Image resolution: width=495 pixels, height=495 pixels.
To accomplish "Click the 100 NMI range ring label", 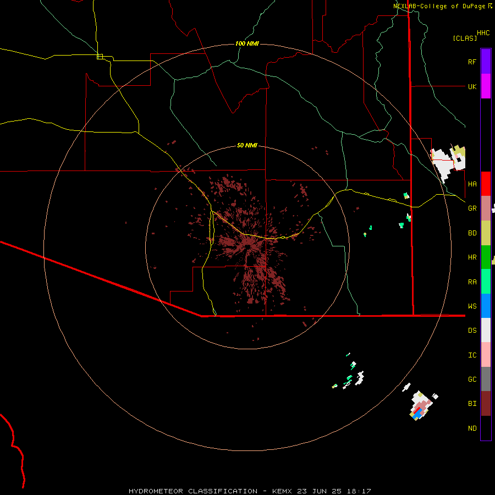I will pyautogui.click(x=247, y=43).
